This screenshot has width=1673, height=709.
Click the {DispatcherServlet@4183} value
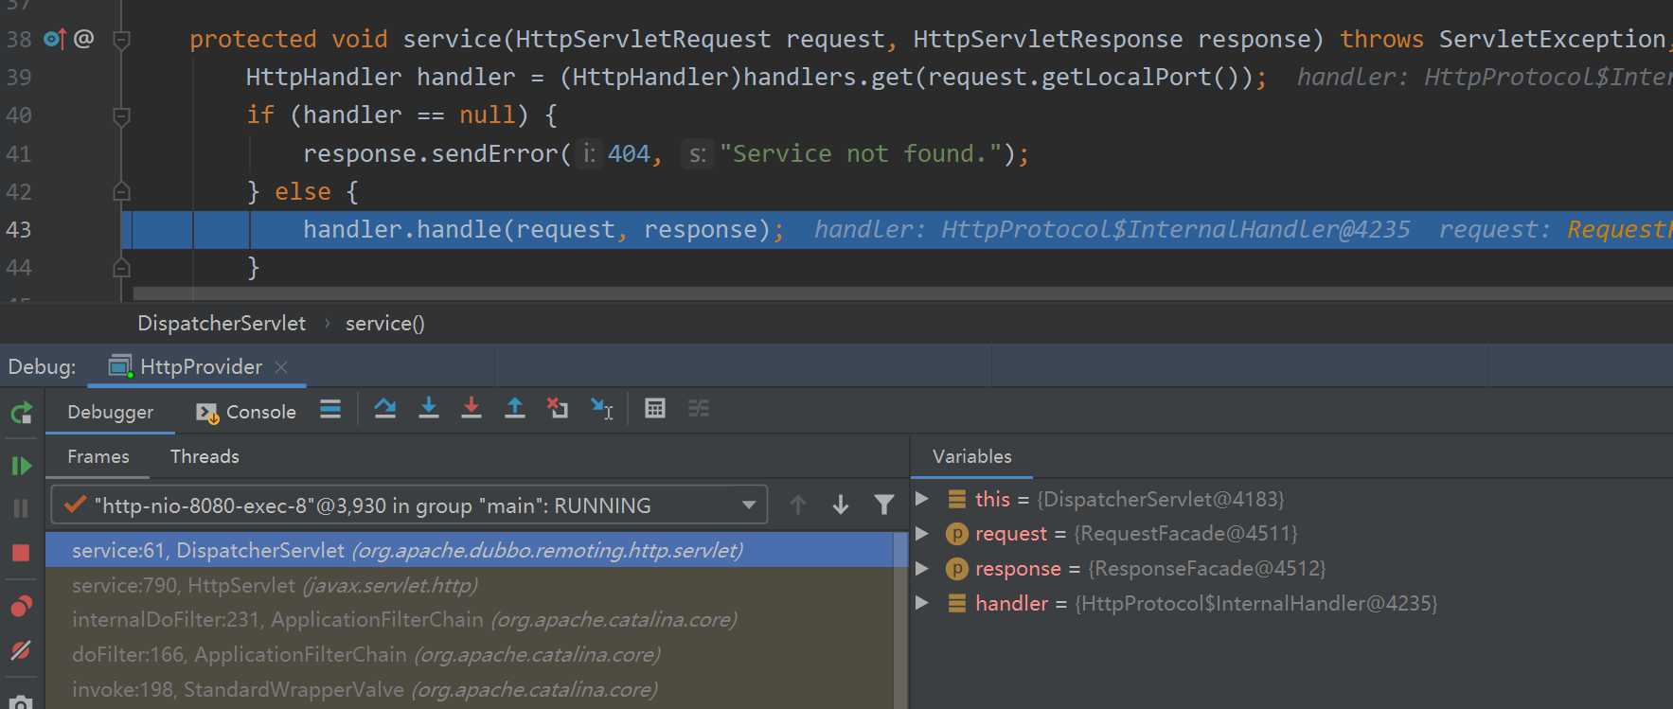1161,499
